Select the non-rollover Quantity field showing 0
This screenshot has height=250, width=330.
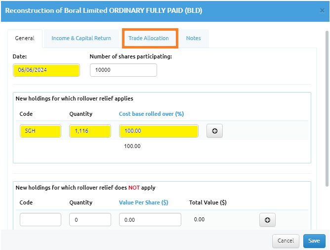coord(90,220)
